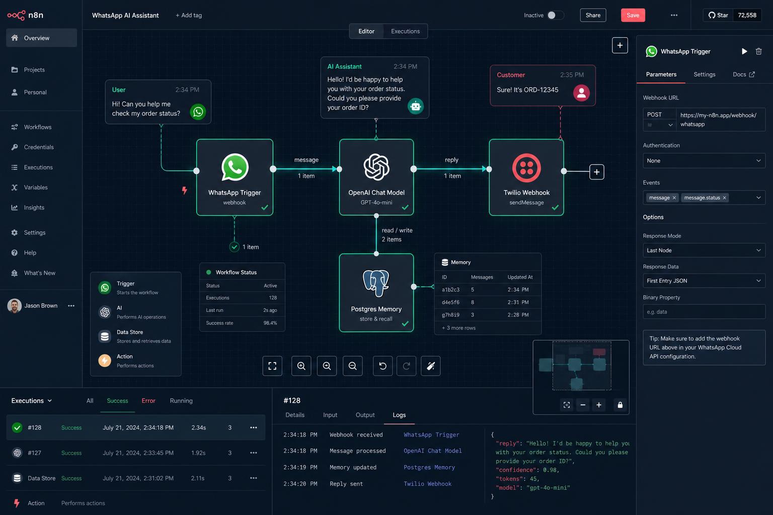Screen dimensions: 773x515
Task: Click the n8n logo
Action: (25, 15)
